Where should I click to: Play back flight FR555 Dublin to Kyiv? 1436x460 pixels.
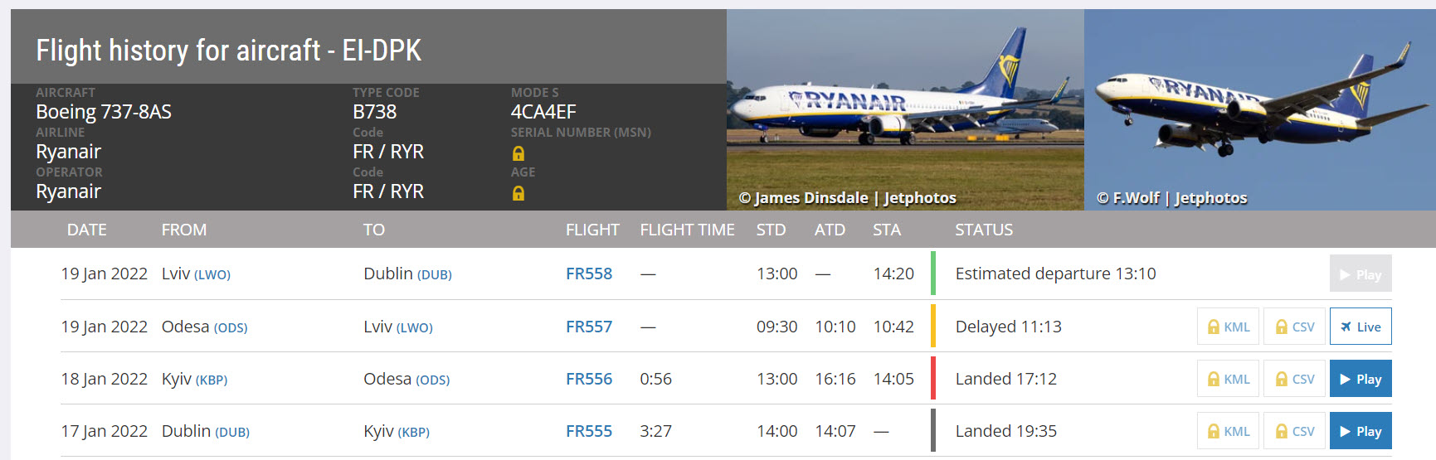pyautogui.click(x=1361, y=431)
